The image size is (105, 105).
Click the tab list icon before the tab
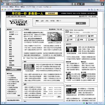(9, 10)
